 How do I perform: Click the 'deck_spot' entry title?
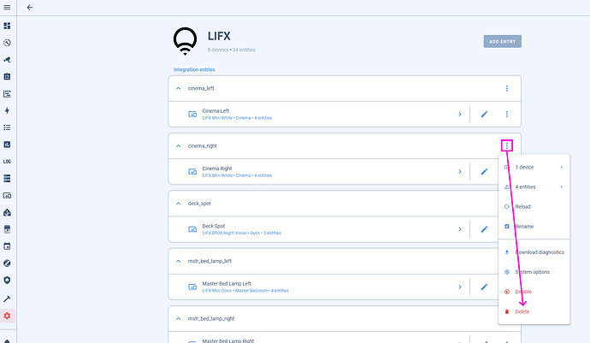(199, 204)
